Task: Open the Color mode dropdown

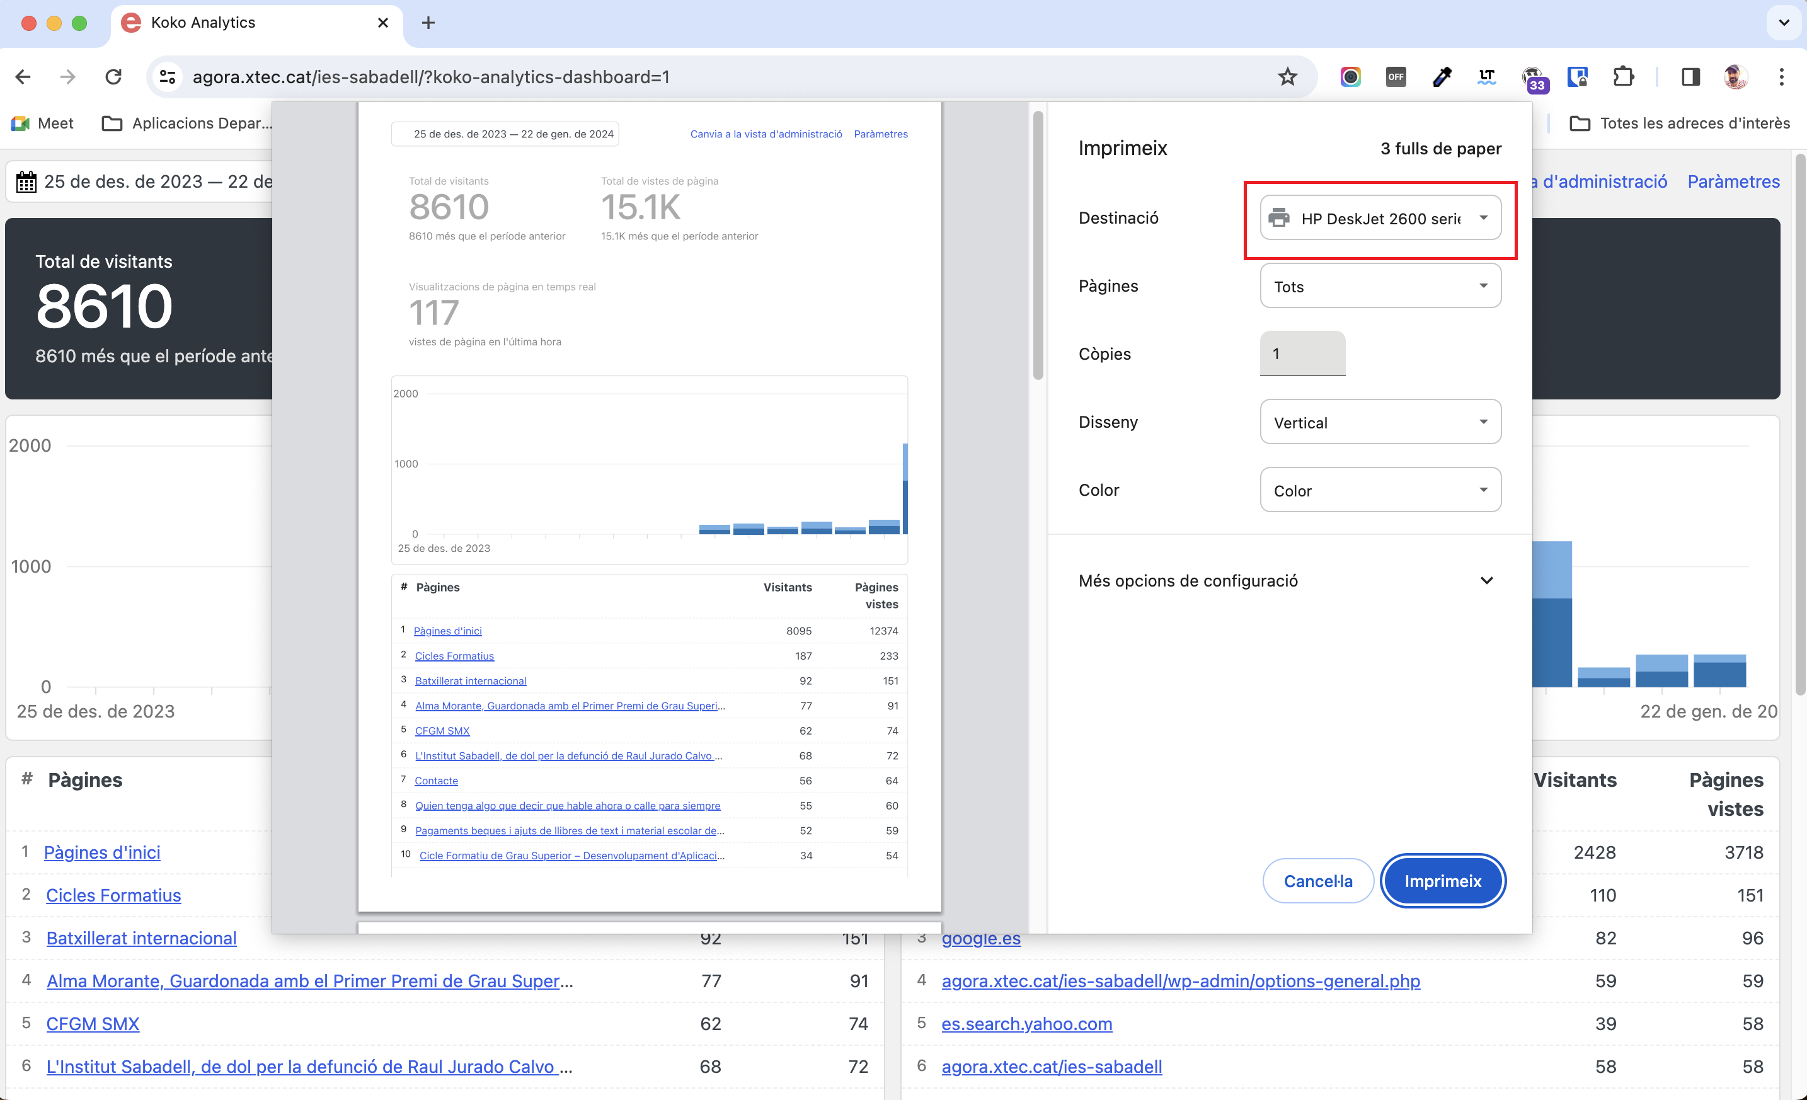Action: click(x=1379, y=491)
